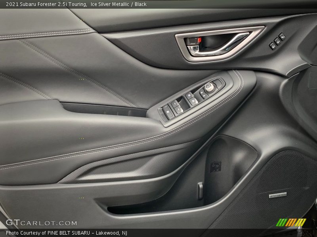Click the PINE BELT SUBARU photo credit
Image resolution: width=317 pixels, height=237 pixels.
83,233
